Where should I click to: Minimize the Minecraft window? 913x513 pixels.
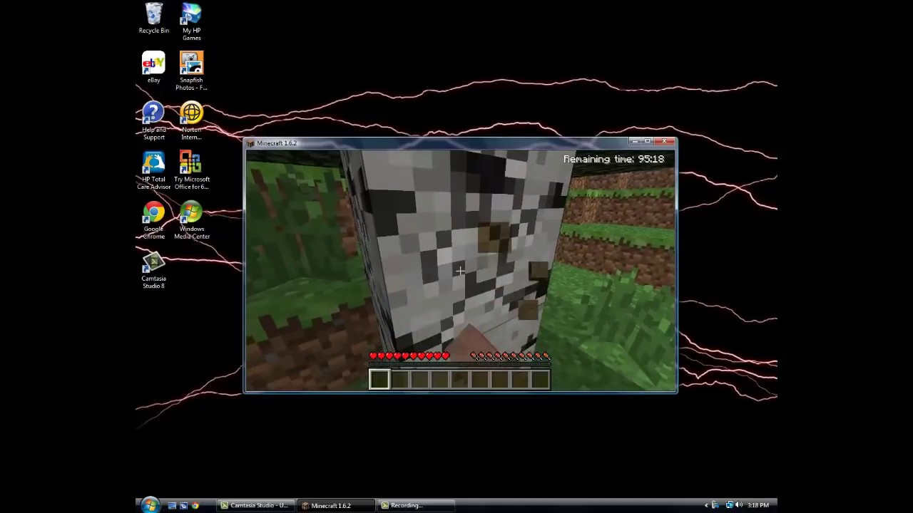[635, 141]
